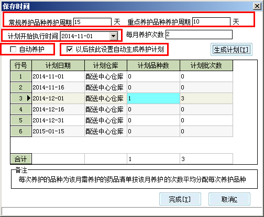Click 配送中心仓库 cell in row 6
Image resolution: width=264 pixels, height=217 pixels.
(x=106, y=131)
